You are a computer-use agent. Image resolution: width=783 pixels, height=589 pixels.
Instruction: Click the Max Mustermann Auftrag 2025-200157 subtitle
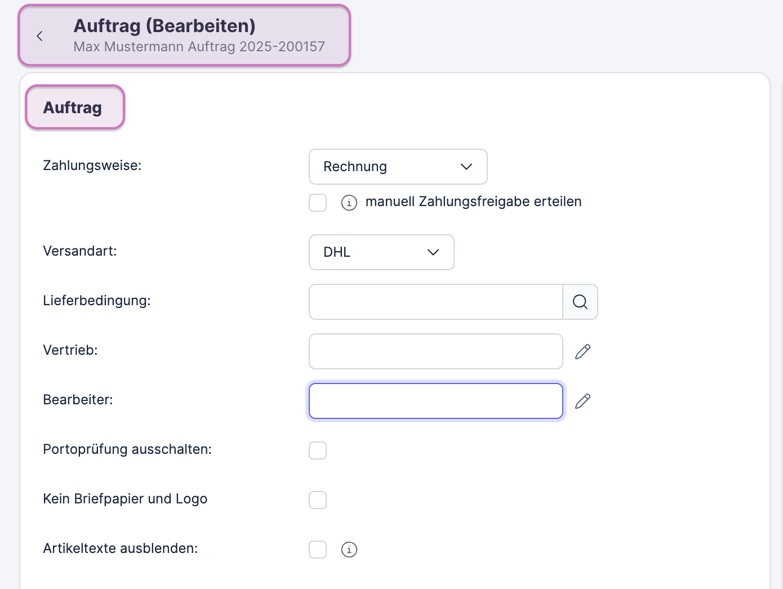[199, 47]
